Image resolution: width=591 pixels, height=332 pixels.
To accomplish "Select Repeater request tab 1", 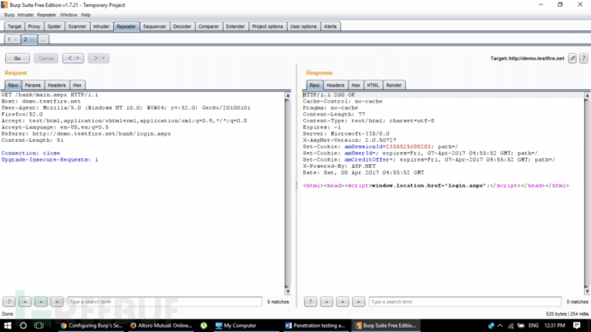I will coord(9,39).
